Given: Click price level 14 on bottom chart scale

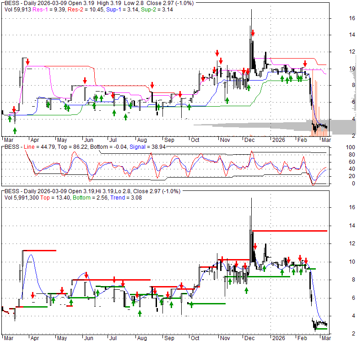Looking at the screenshot, I should (x=352, y=226).
